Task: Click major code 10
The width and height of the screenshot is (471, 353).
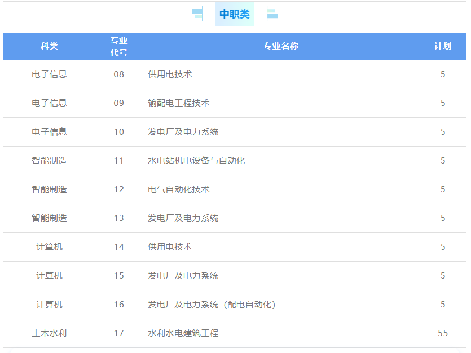Action: 118,132
